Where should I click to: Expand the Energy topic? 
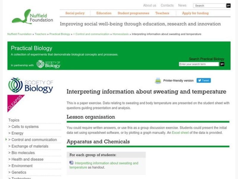click(17, 133)
